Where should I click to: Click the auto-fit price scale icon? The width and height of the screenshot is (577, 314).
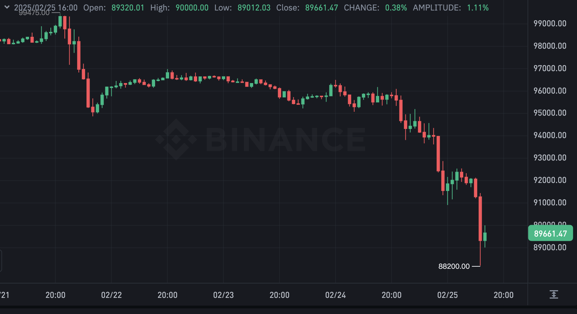click(554, 294)
